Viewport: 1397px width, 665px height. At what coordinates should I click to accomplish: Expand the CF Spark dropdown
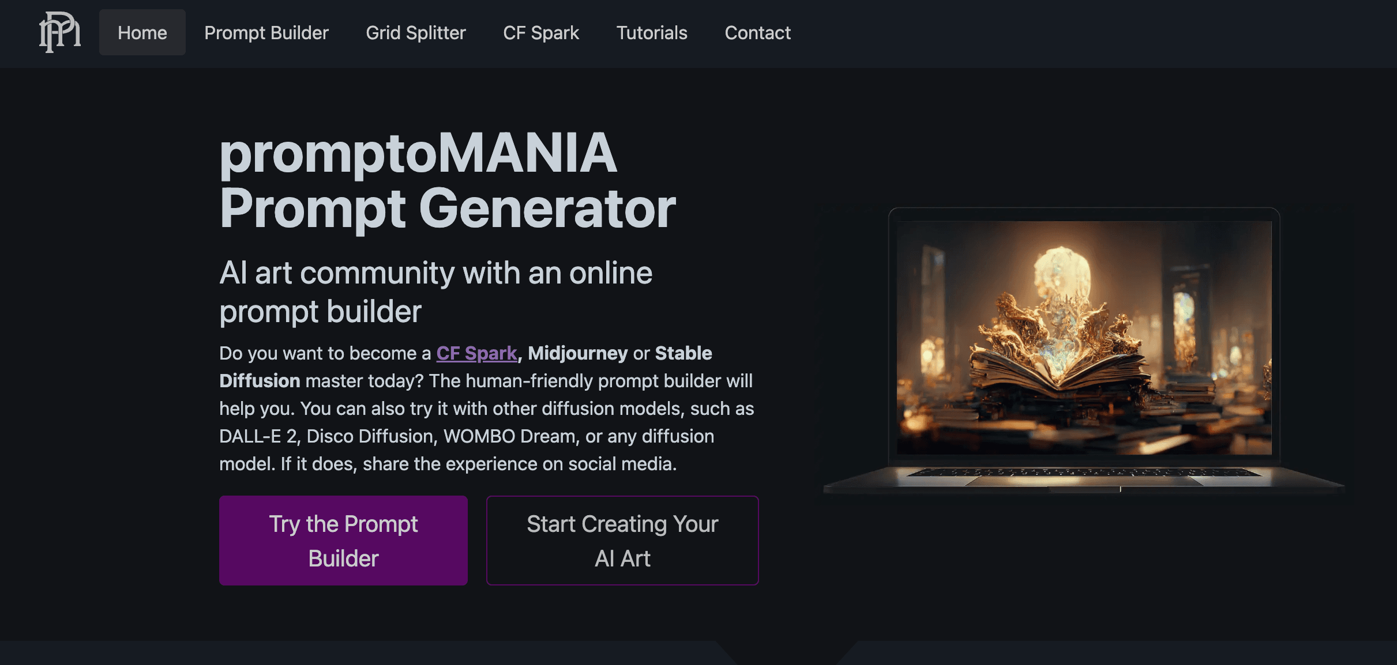coord(541,32)
